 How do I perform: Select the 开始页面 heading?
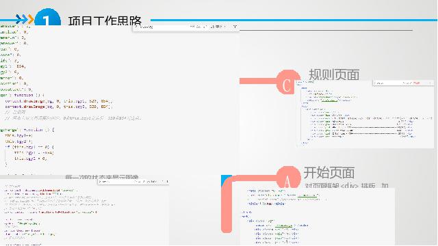(329, 172)
